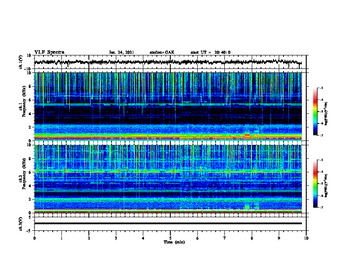
Task: Click the "-7" label under ch.2 colorbar
Action: [321, 208]
